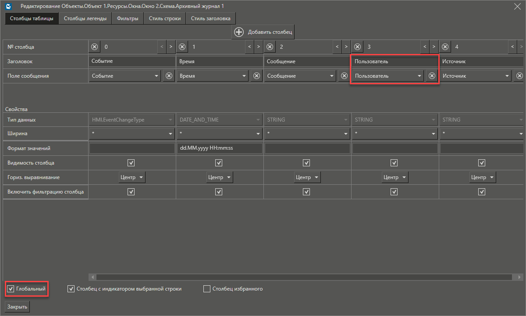
Task: Remove column 3 using the circled X
Action: click(x=358, y=47)
